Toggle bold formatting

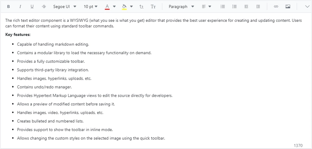[8, 7]
